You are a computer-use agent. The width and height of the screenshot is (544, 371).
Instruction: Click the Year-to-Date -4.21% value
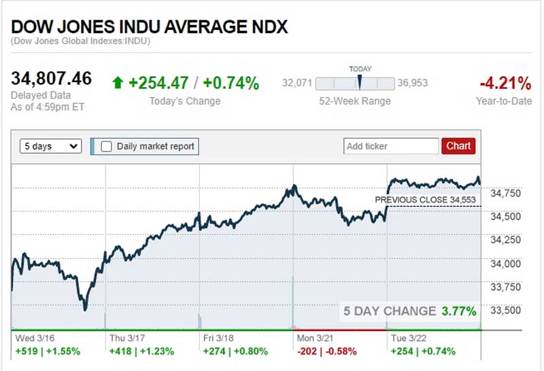(x=505, y=84)
